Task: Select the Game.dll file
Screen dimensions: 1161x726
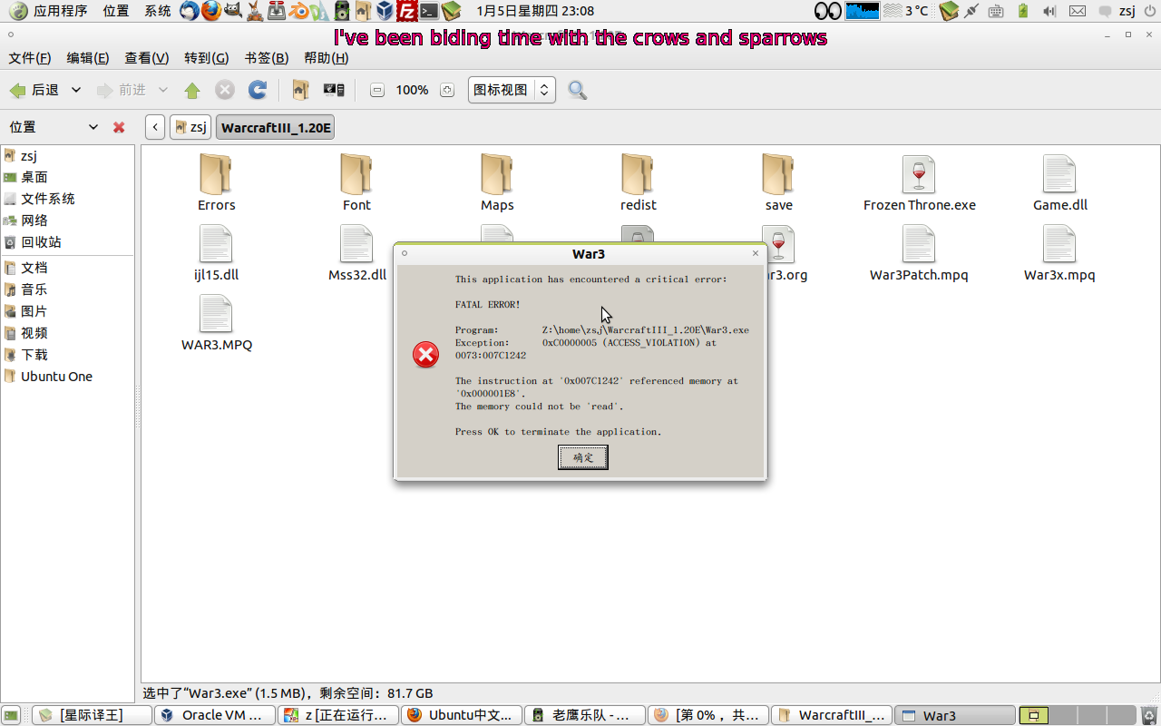Action: 1059,182
